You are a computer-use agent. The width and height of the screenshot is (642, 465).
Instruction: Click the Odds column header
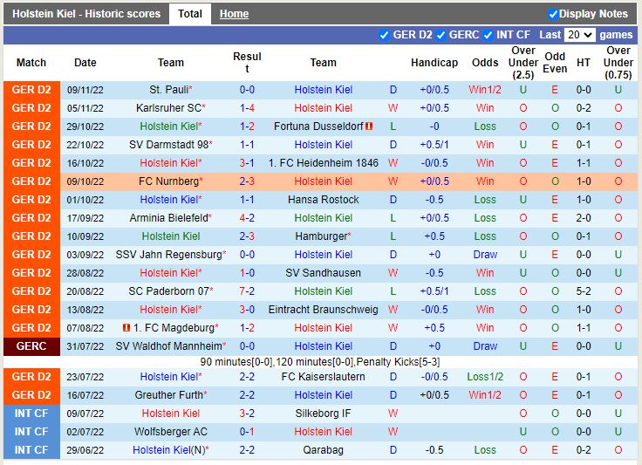coord(485,63)
